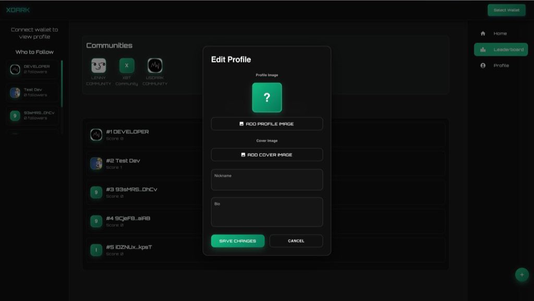Click 93sMRS_DhCv avatar in Who to Follow
This screenshot has height=301, width=534.
point(15,116)
